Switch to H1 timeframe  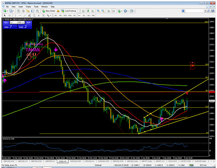point(75,16)
